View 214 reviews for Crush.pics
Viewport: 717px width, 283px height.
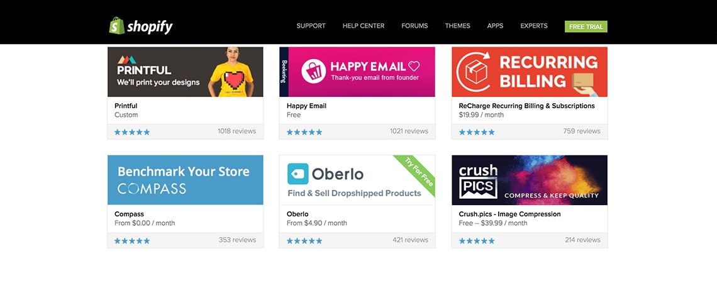pyautogui.click(x=582, y=240)
